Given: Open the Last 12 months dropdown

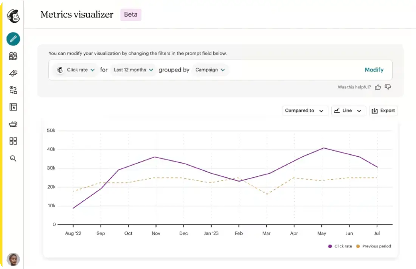Looking at the screenshot, I should coord(133,70).
